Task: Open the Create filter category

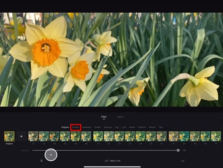Action: coord(98,127)
